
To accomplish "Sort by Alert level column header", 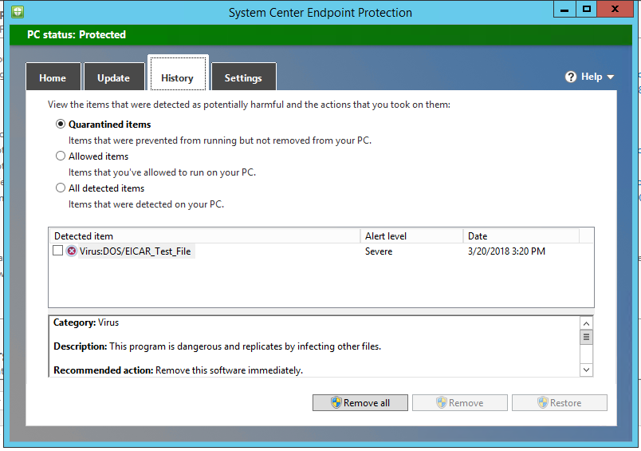I will (411, 236).
